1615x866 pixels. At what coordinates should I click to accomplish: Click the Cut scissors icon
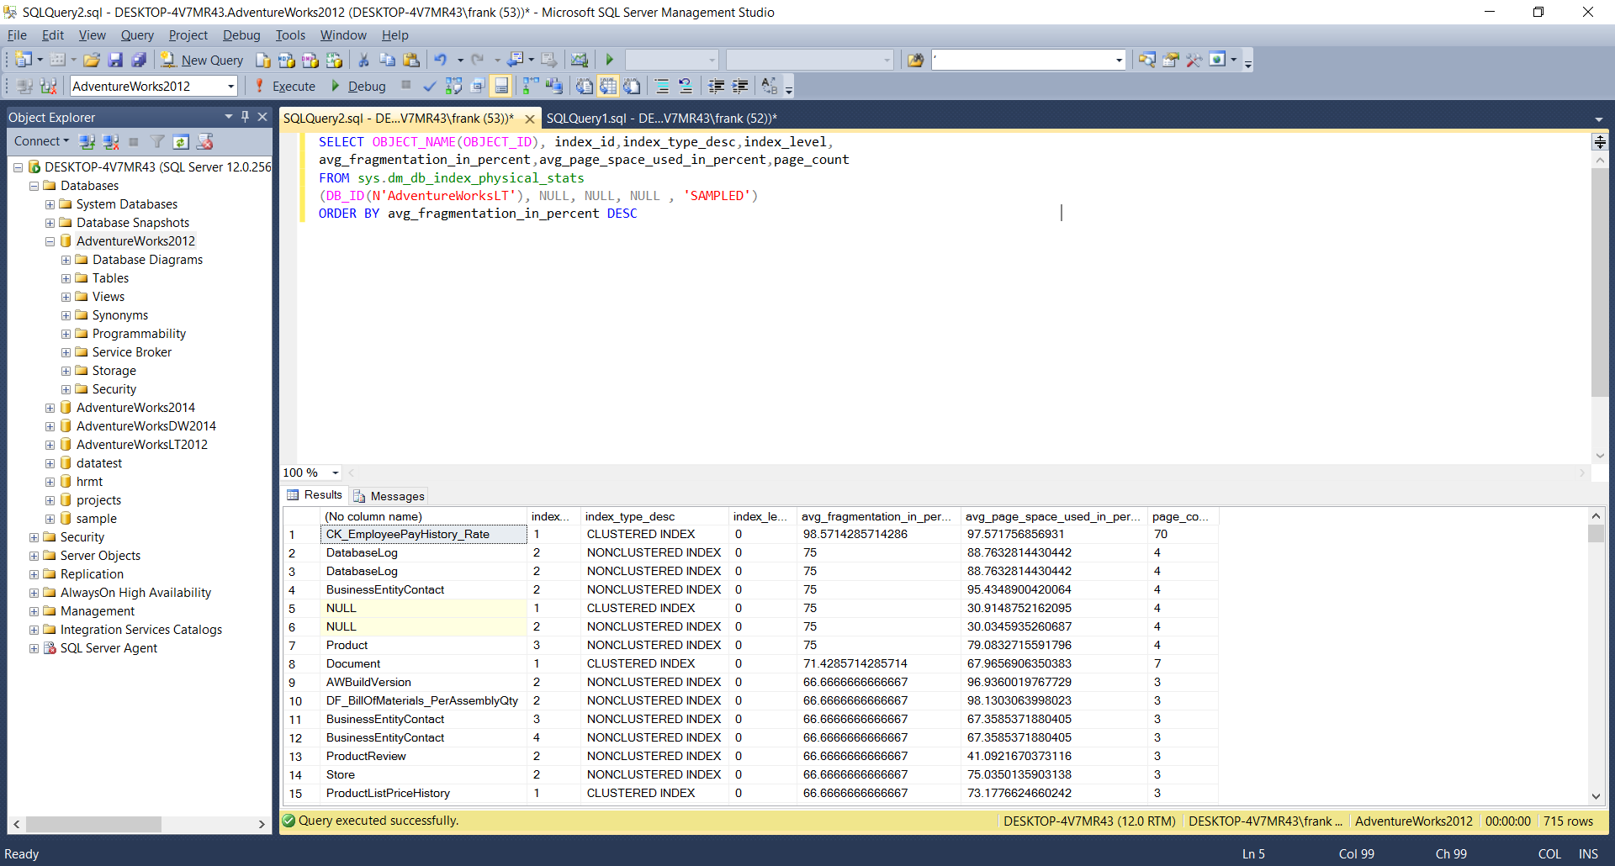(363, 60)
